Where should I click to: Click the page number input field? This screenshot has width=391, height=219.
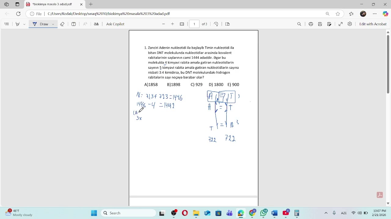(194, 24)
